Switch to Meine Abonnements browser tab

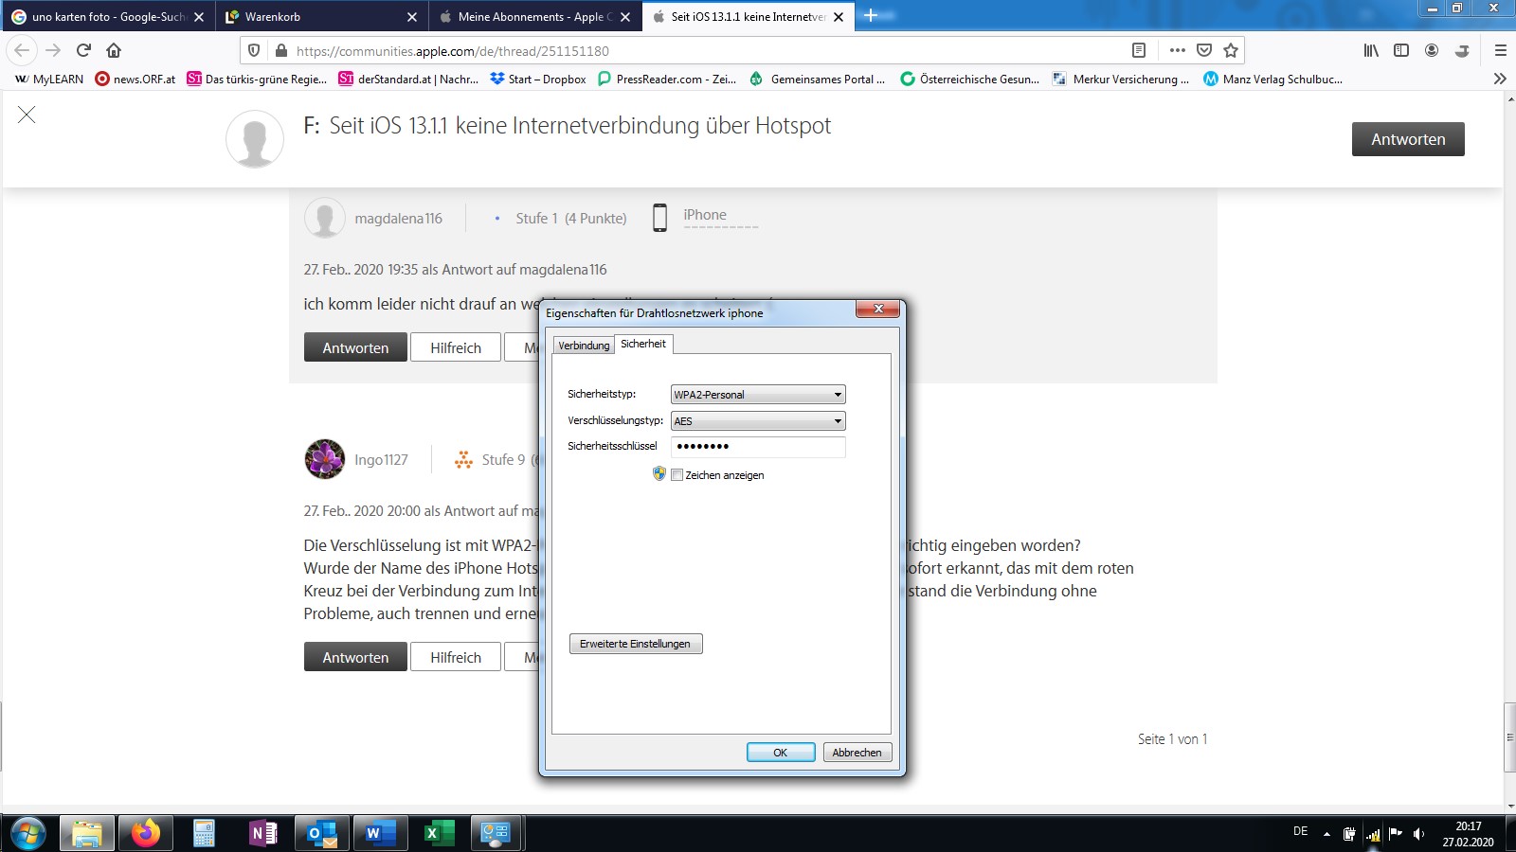click(535, 16)
